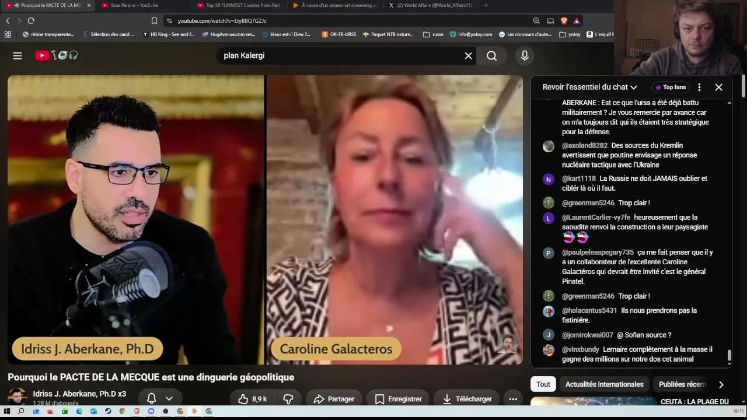Image resolution: width=747 pixels, height=420 pixels.
Task: Open the 'résine transparente' bookmark
Action: tap(48, 34)
